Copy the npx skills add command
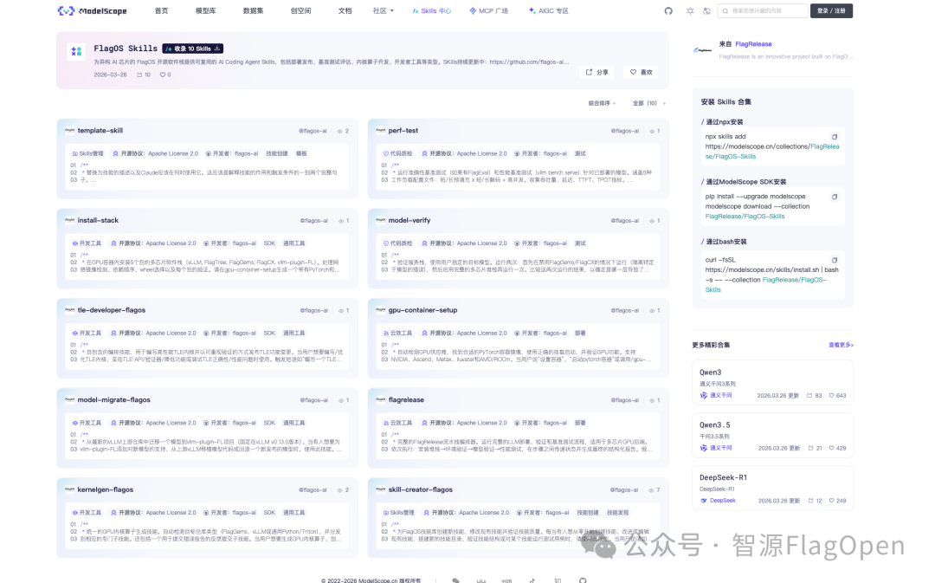Viewport: 935px width, 583px height. [835, 137]
